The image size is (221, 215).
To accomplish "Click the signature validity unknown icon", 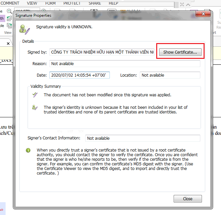I will pos(24,30).
